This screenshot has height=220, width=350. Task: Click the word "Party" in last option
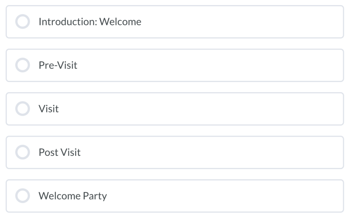coord(95,196)
